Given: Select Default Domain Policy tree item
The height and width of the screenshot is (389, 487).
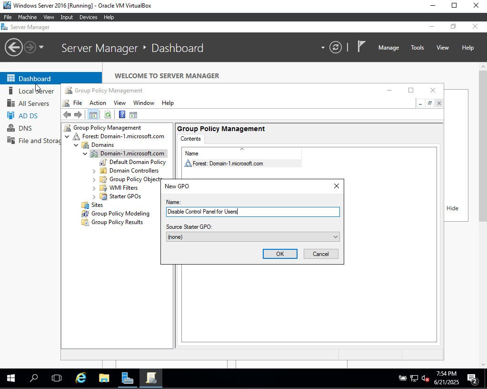Looking at the screenshot, I should 137,162.
